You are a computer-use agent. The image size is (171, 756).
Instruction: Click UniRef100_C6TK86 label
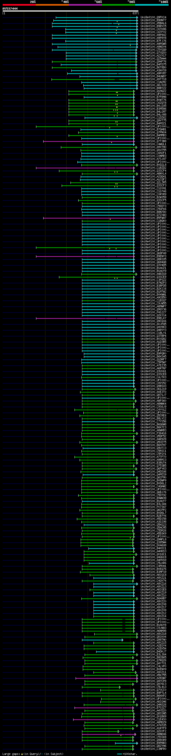click(153, 29)
